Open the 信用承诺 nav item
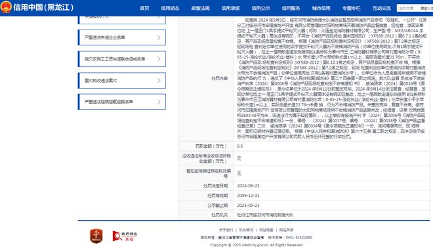The width and height of the screenshot is (433, 247). pyautogui.click(x=230, y=9)
